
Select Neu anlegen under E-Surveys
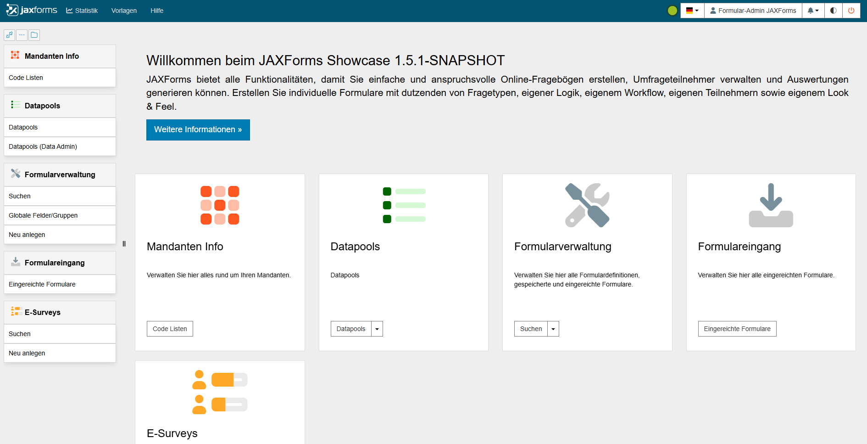pyautogui.click(x=60, y=353)
